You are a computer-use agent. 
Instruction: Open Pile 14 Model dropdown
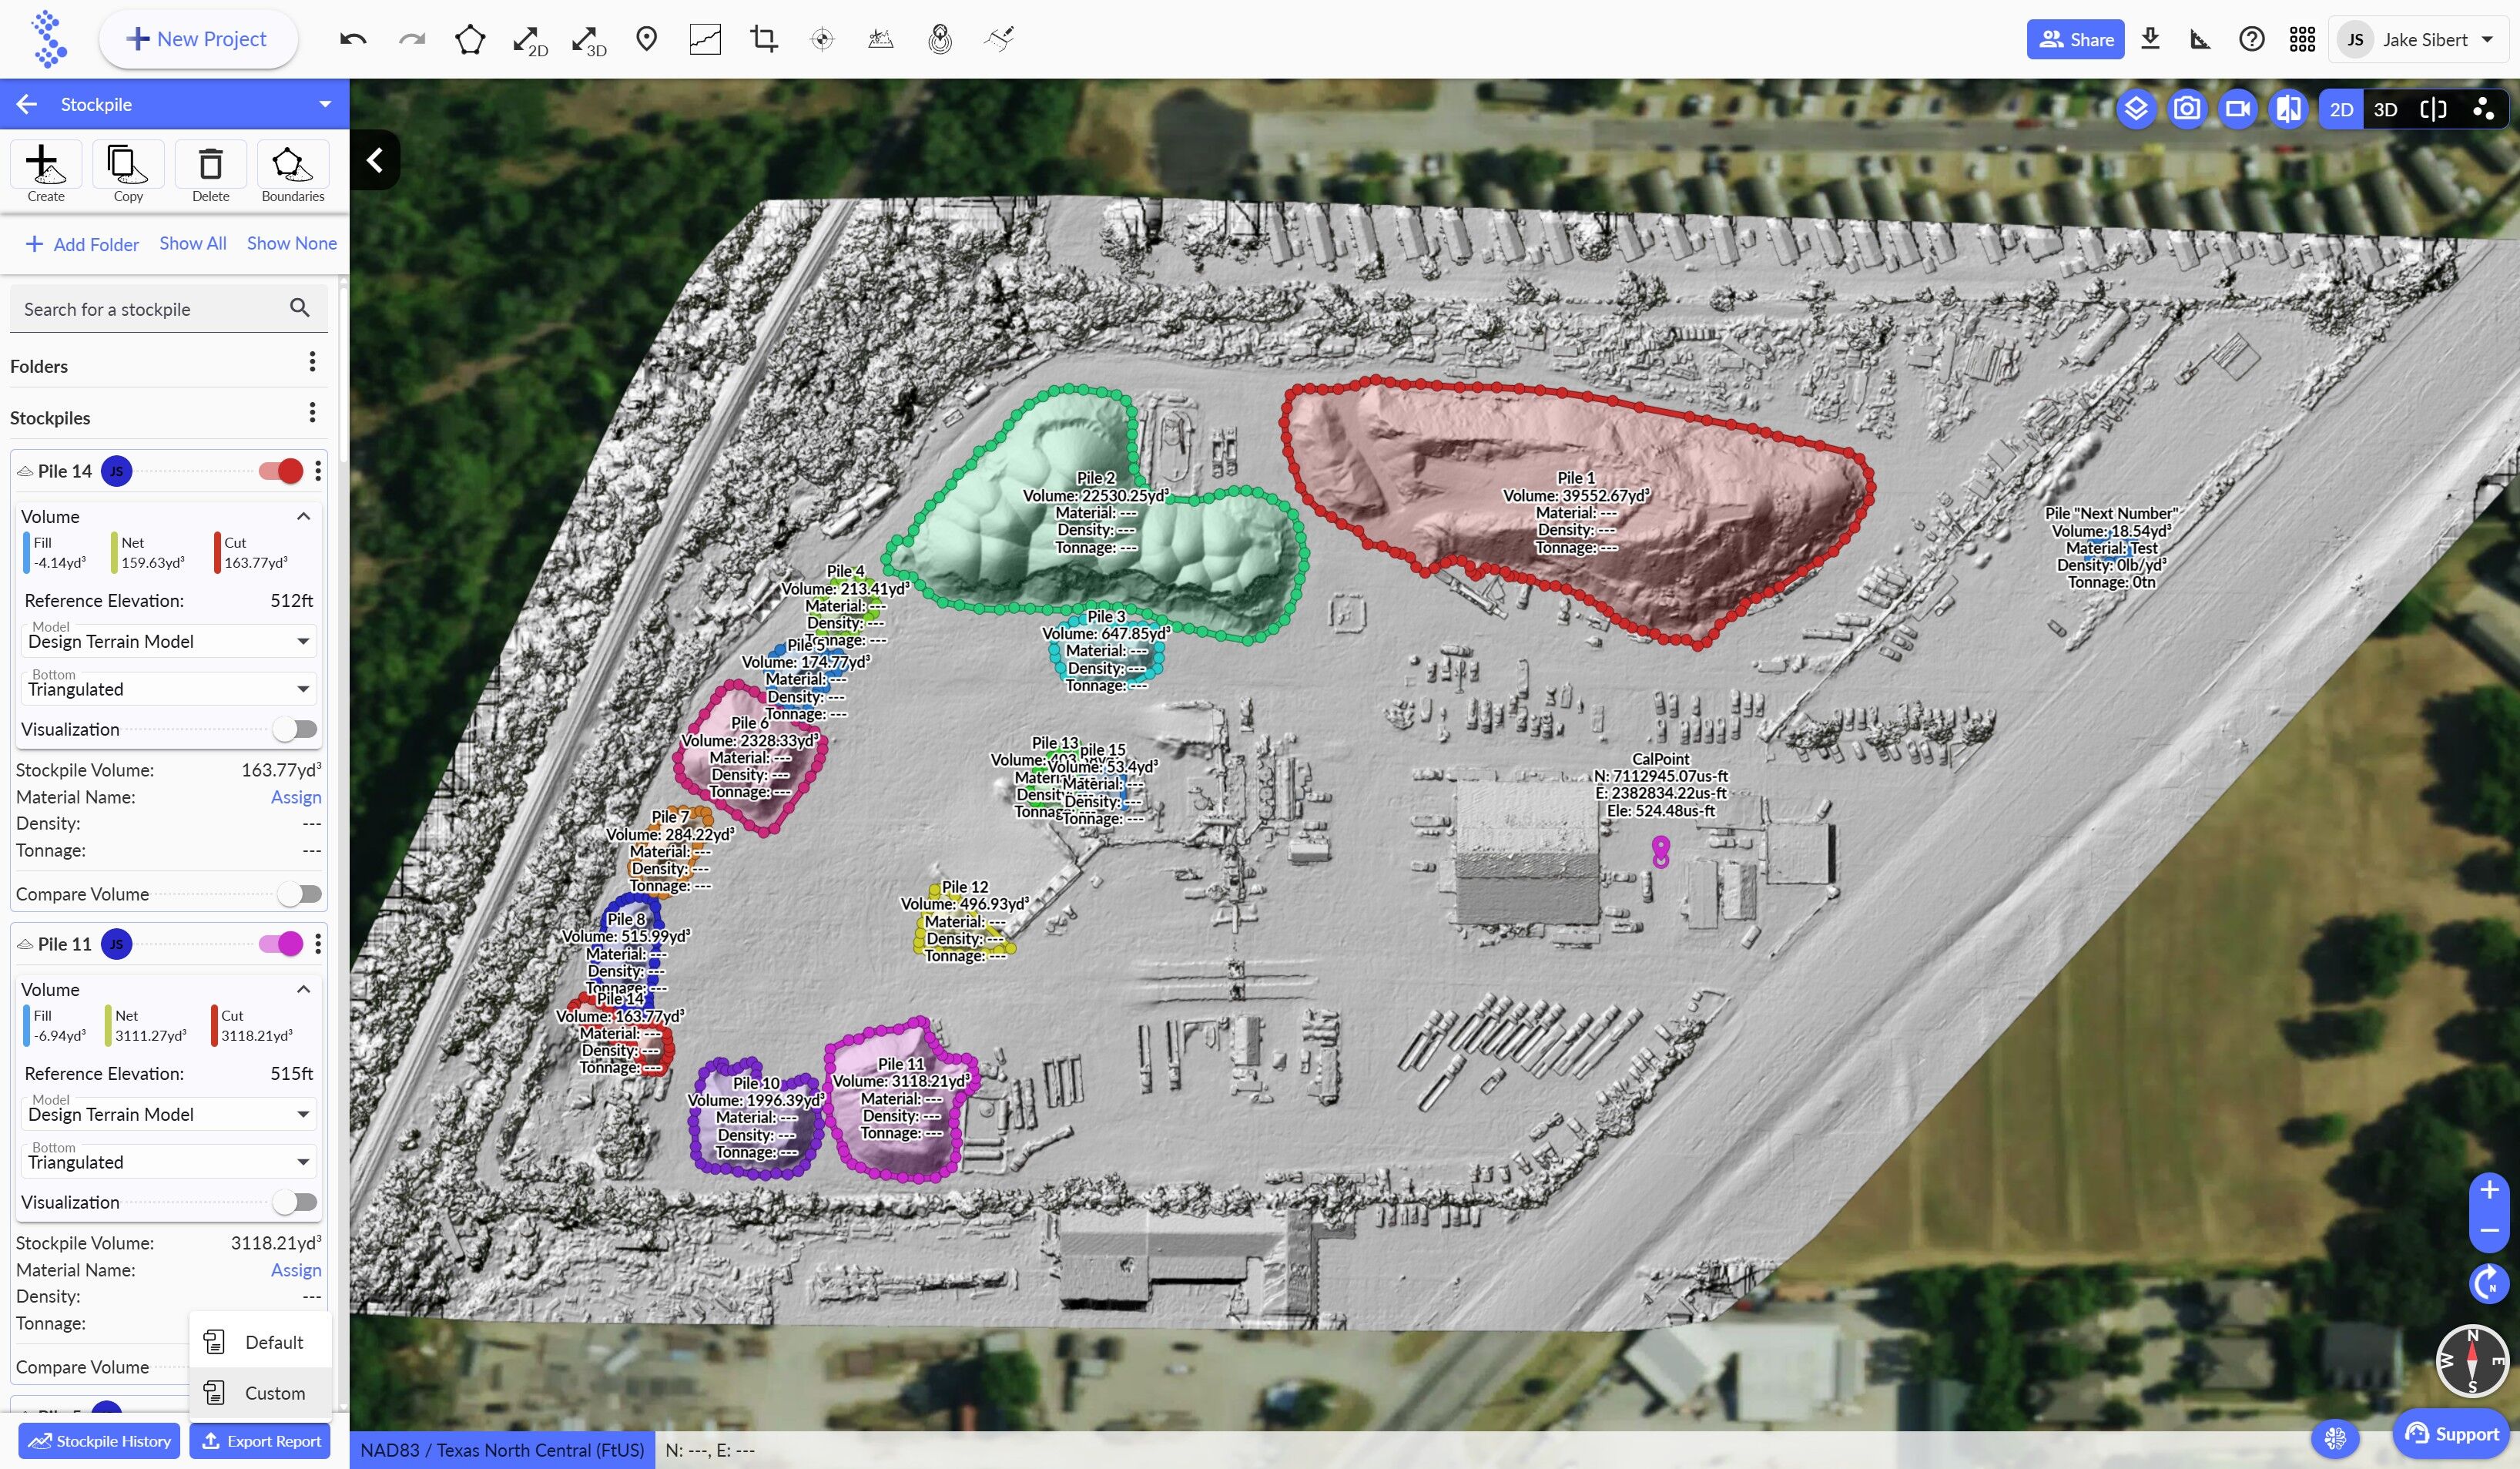point(168,641)
